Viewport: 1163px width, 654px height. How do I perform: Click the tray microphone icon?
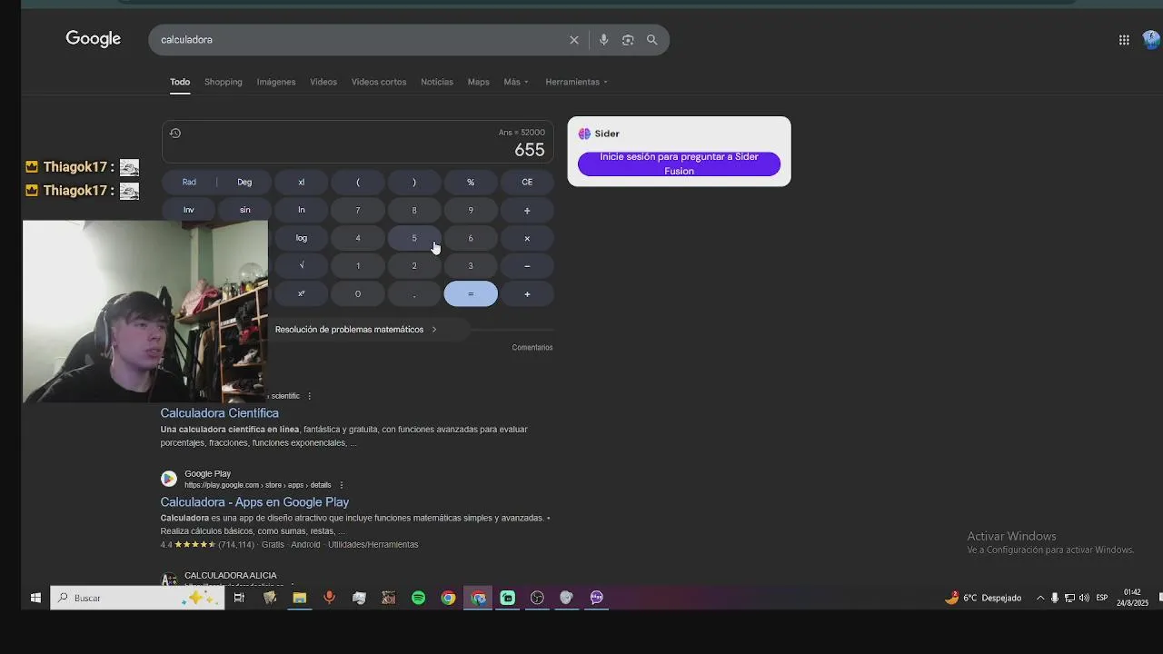pyautogui.click(x=1055, y=598)
